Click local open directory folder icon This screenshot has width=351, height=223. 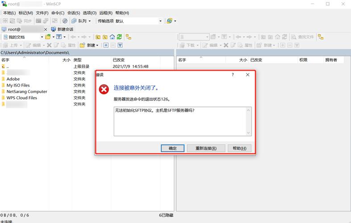tap(48, 37)
